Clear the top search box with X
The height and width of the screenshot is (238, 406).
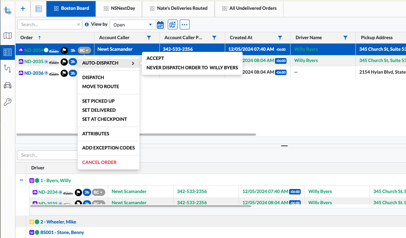pos(78,24)
